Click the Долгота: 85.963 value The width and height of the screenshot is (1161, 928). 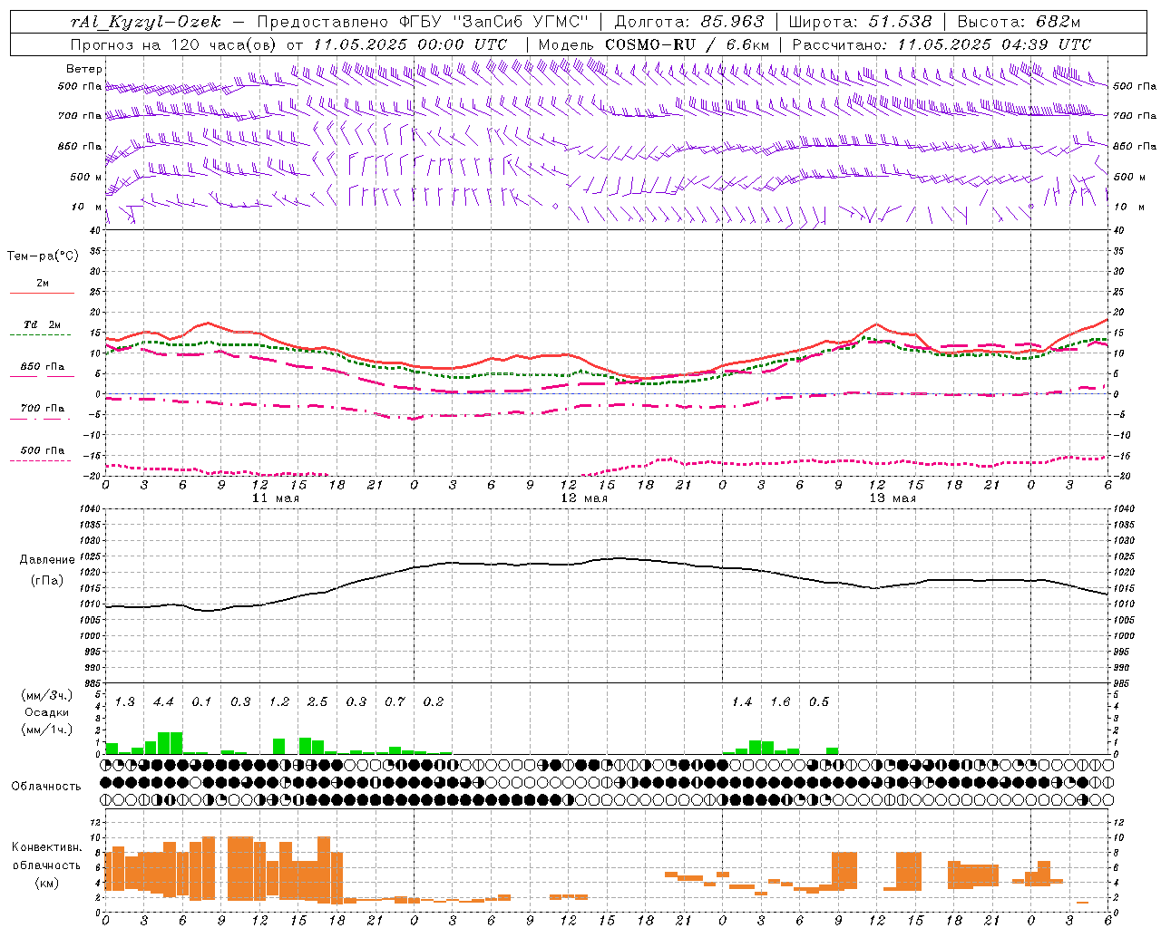coord(689,22)
